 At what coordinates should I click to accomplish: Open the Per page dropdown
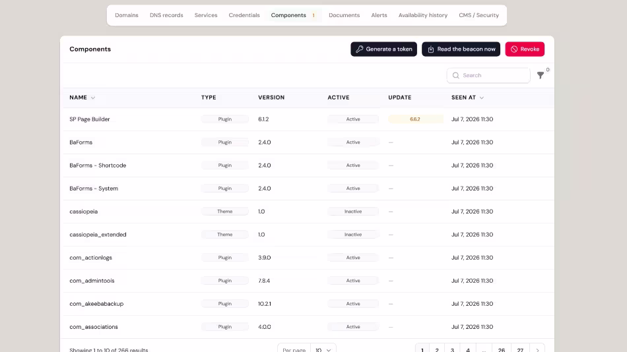(323, 349)
